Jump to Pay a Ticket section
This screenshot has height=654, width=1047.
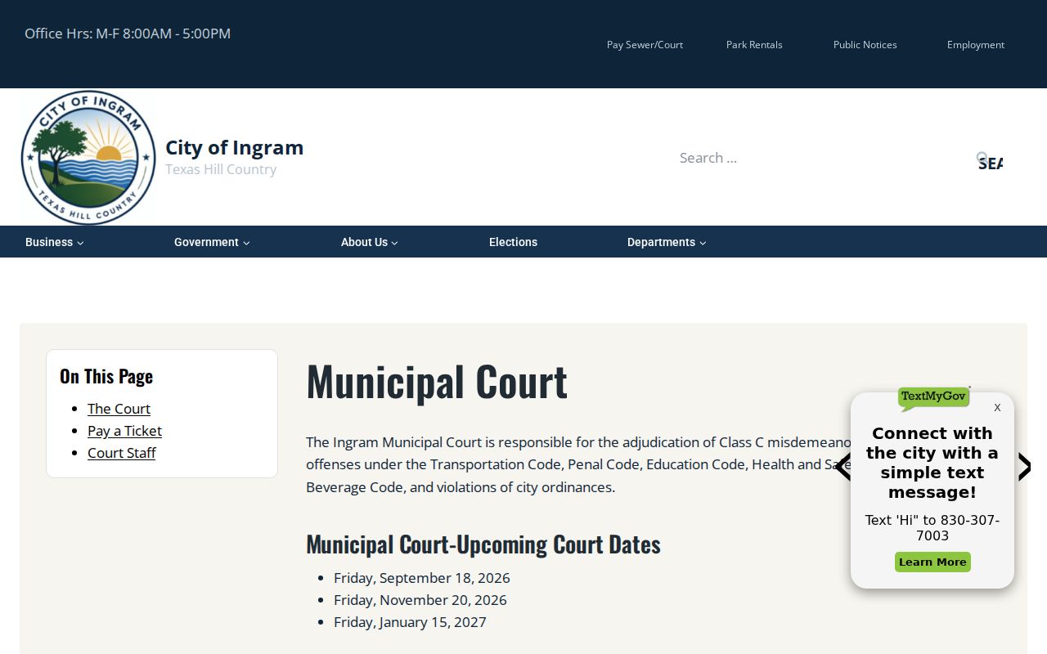[x=124, y=431]
